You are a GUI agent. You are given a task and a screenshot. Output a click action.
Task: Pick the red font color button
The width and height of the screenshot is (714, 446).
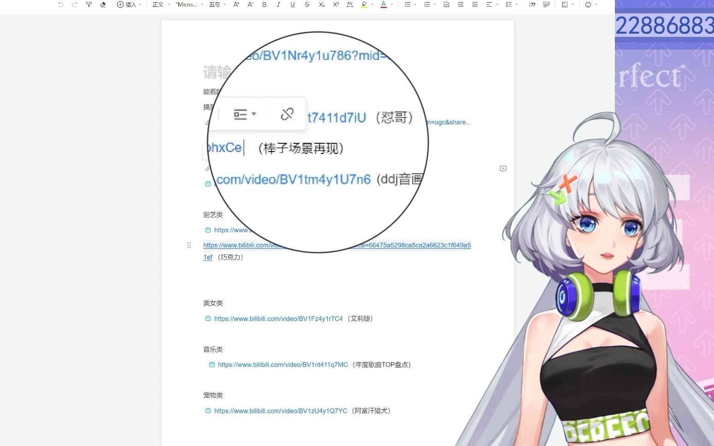[384, 5]
